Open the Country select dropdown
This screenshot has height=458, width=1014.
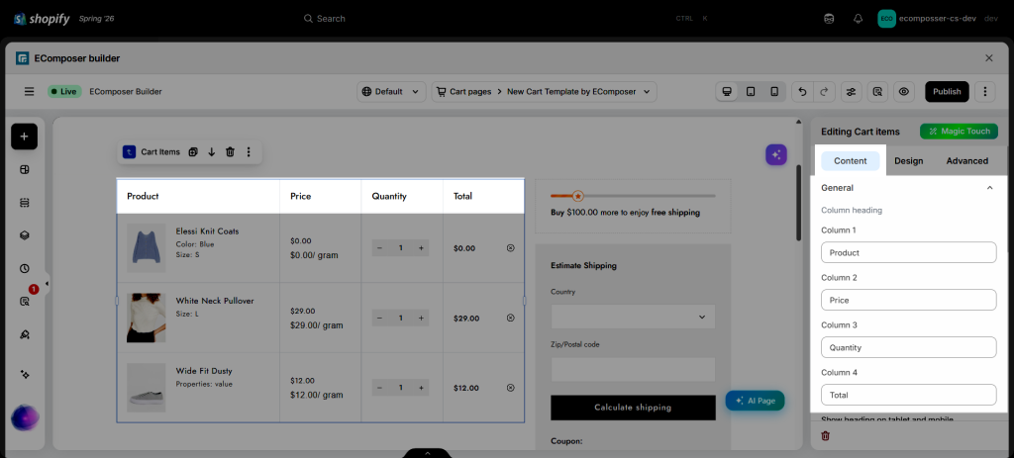point(633,317)
